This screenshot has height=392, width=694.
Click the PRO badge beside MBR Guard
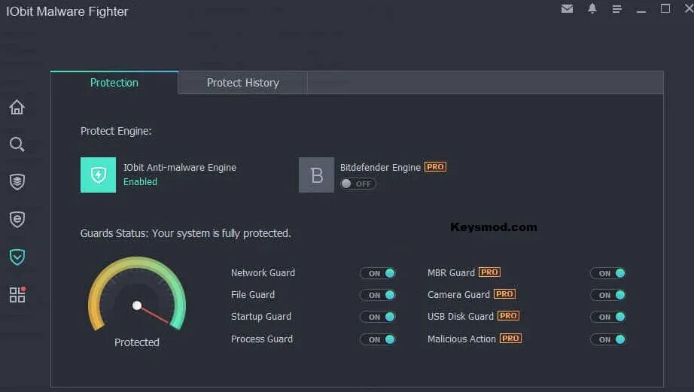coord(489,272)
